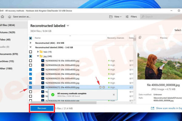Click the Recover button
This screenshot has width=182, height=121.
click(42, 108)
